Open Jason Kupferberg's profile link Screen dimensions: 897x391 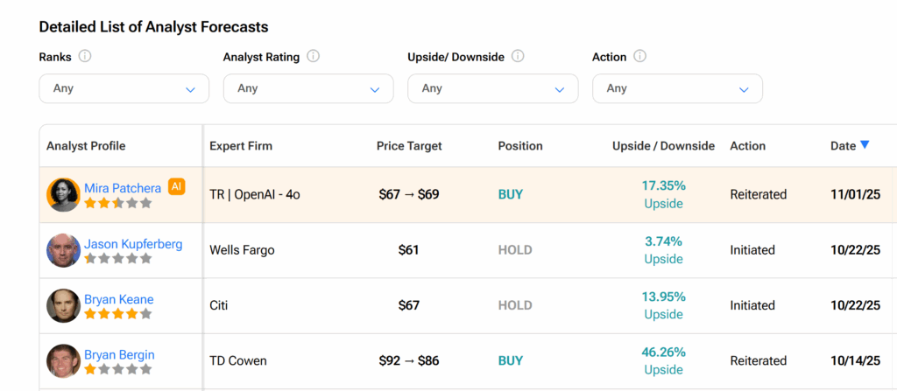coord(133,244)
